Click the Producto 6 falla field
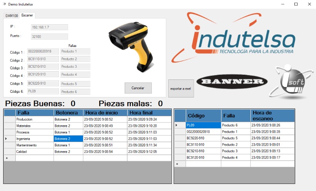 pos(75,92)
